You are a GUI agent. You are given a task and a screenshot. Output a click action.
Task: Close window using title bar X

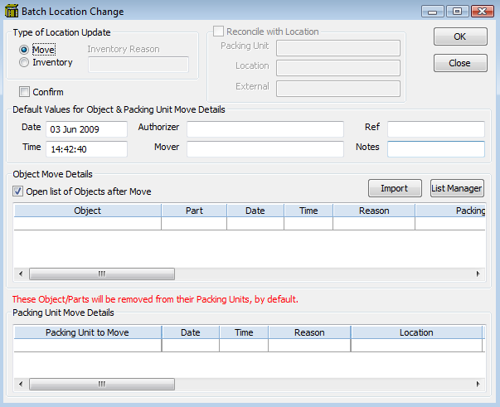pos(482,12)
